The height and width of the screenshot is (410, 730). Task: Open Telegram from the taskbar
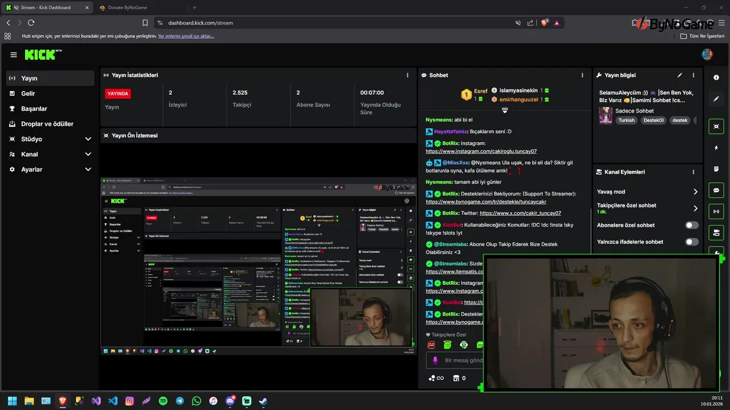point(180,401)
